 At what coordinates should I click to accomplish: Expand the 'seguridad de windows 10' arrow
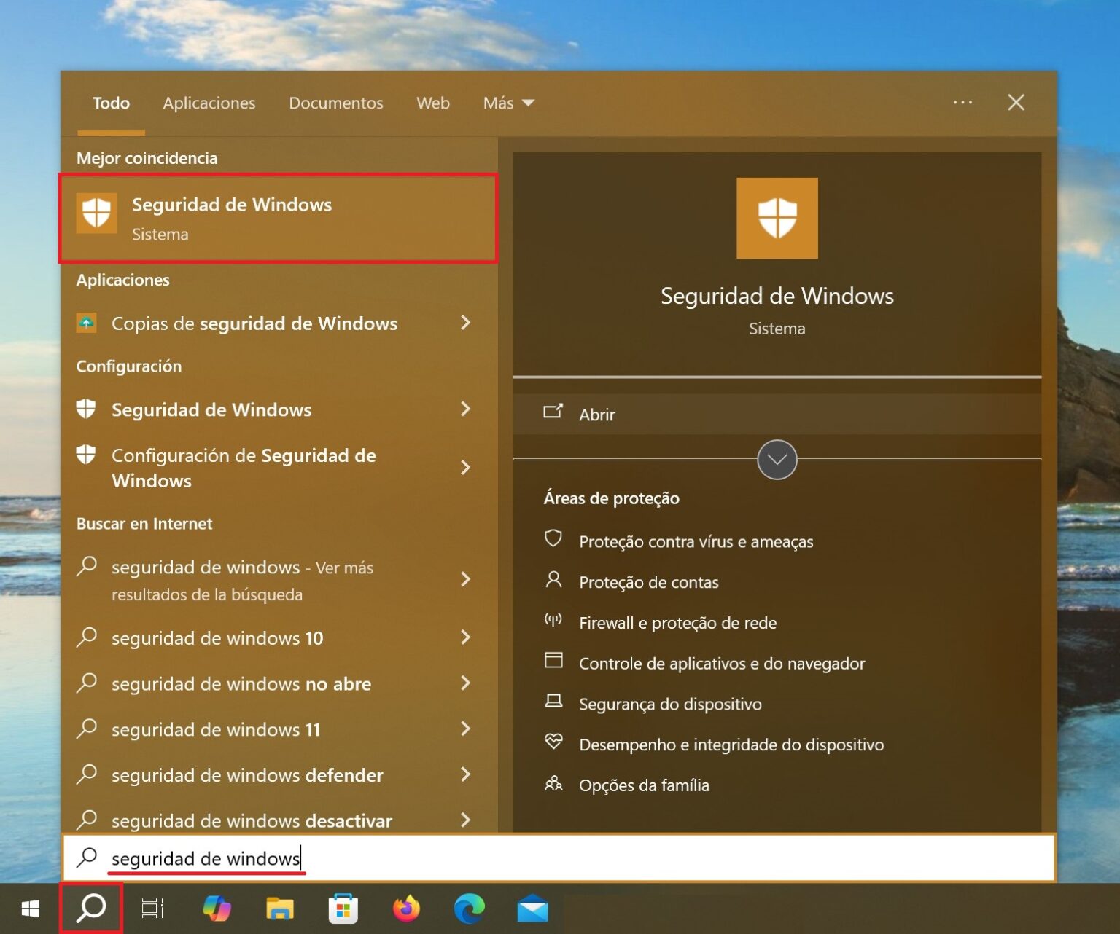tap(465, 637)
